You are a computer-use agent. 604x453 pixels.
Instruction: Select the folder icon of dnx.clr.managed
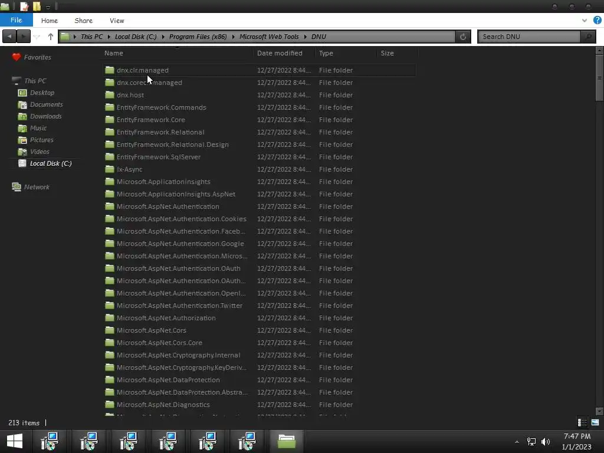(110, 70)
